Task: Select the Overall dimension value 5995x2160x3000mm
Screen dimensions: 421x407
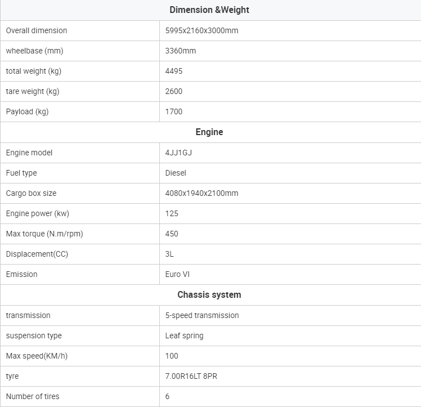Action: click(x=201, y=30)
